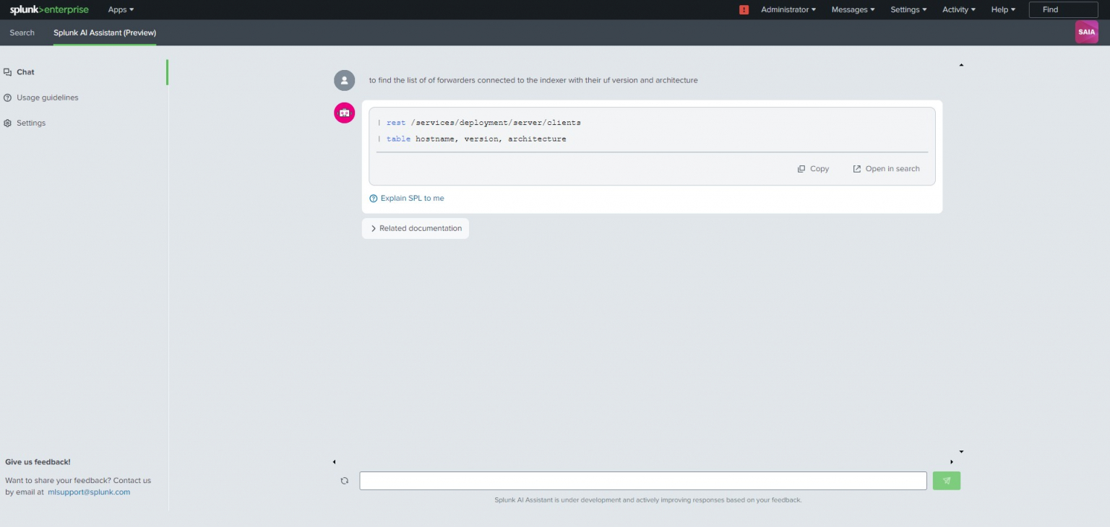Open the query in search
The image size is (1110, 527).
(886, 168)
